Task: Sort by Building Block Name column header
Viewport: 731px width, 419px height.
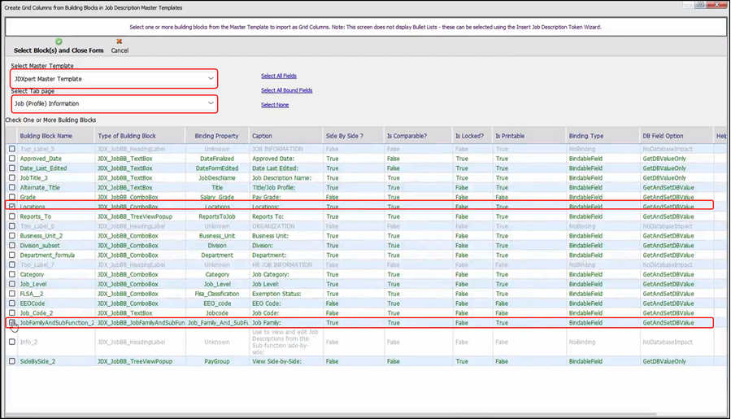Action: tap(46, 136)
